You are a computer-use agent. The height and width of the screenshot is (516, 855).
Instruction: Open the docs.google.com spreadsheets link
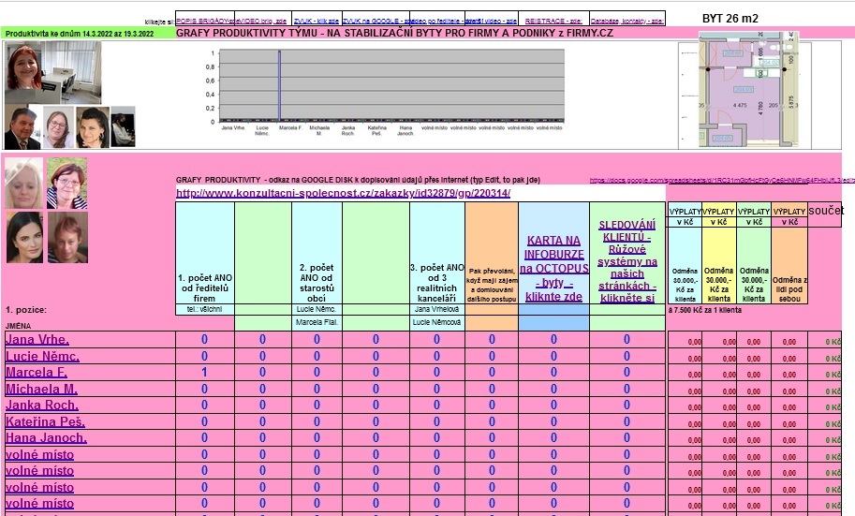pyautogui.click(x=722, y=180)
